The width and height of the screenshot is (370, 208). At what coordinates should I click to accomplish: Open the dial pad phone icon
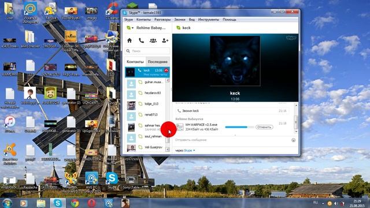click(x=141, y=40)
